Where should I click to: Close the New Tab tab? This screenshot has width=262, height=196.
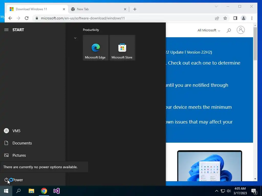click(125, 9)
